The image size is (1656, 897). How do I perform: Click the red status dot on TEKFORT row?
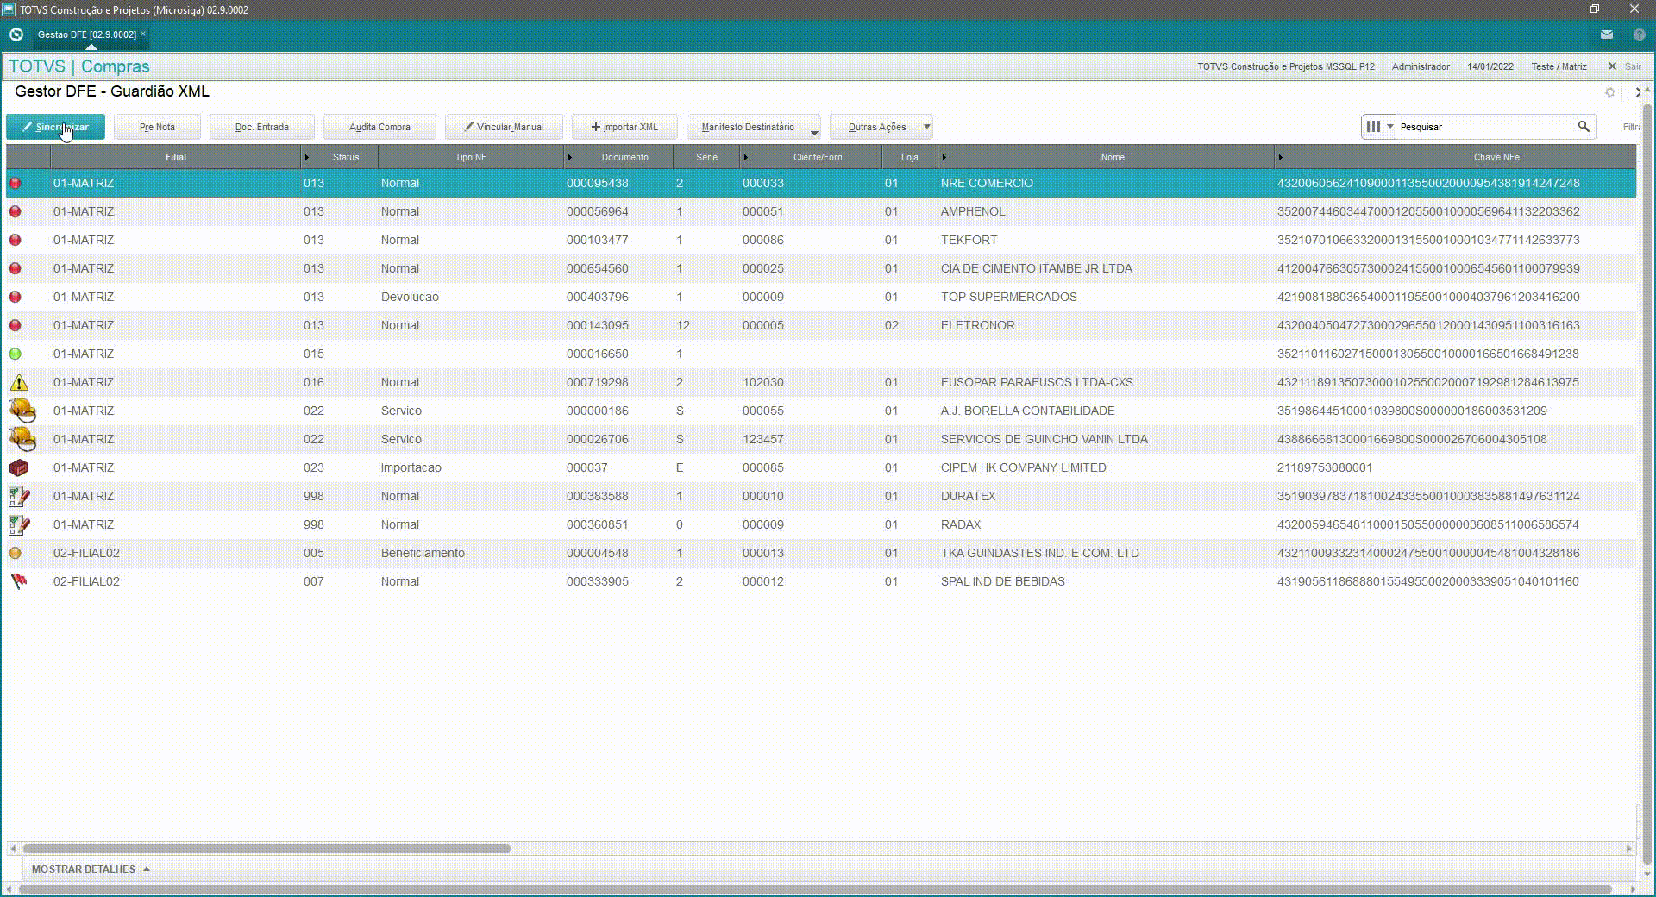tap(15, 240)
